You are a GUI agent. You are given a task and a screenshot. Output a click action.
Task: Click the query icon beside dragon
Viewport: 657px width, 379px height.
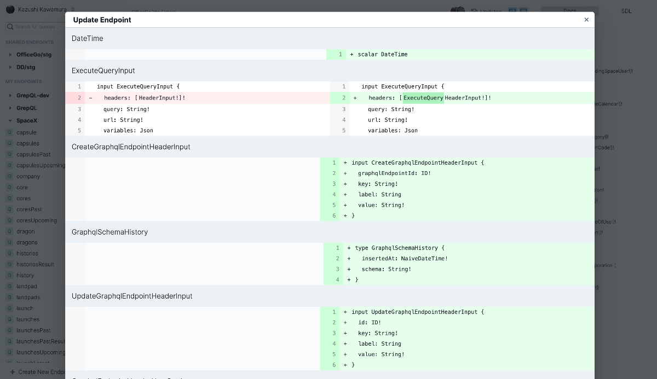click(x=9, y=231)
